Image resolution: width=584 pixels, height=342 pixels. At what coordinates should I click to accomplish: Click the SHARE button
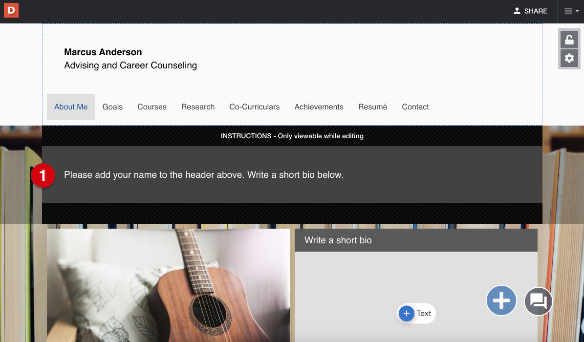pos(530,11)
